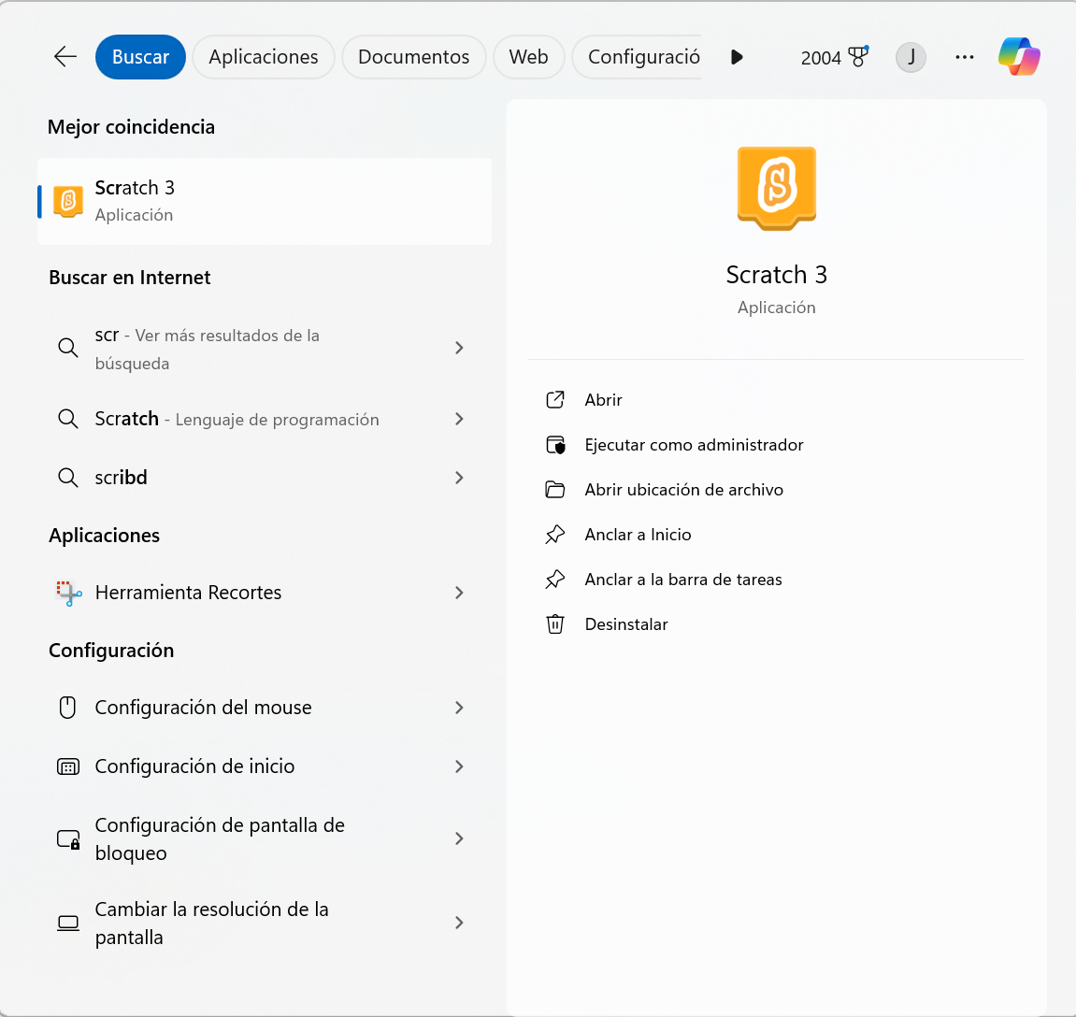This screenshot has width=1076, height=1017.
Task: Open Herramienta Recortes app result
Action: (265, 593)
